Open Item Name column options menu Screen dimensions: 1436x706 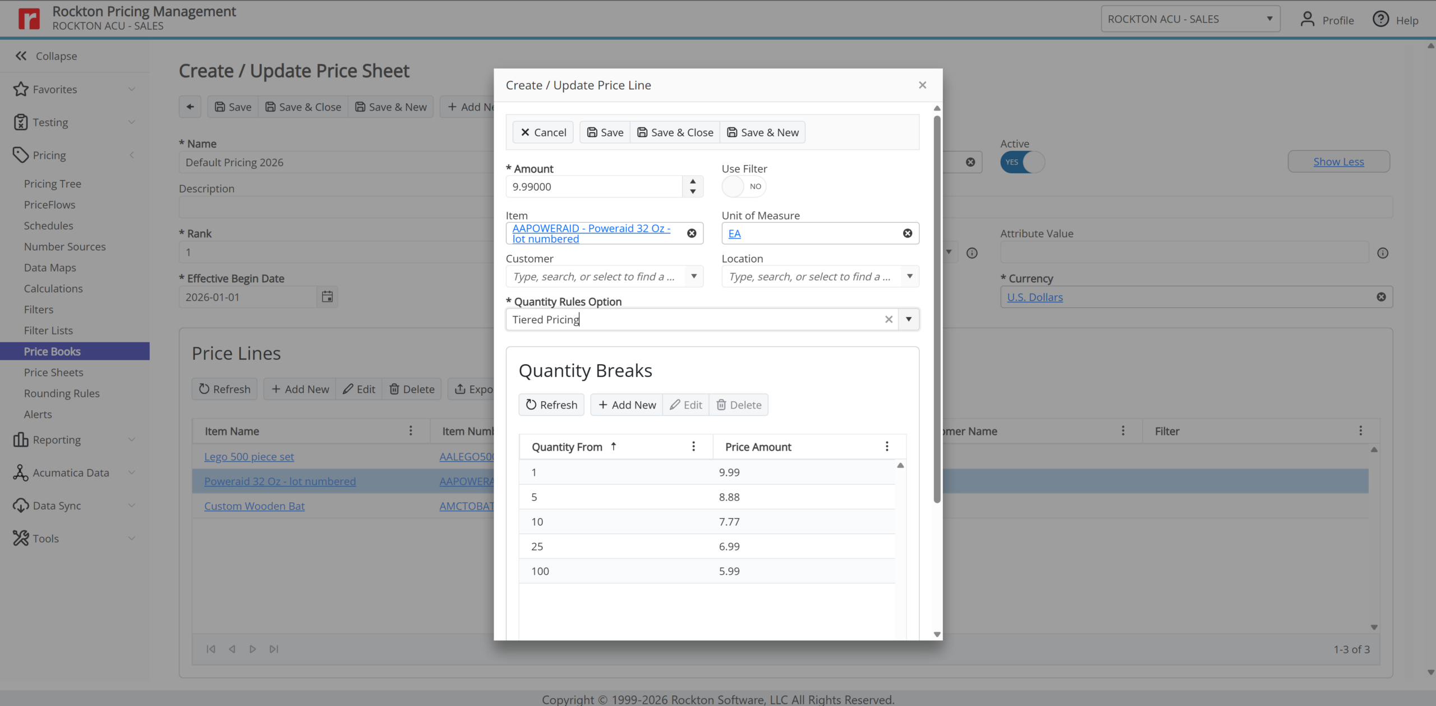[411, 430]
